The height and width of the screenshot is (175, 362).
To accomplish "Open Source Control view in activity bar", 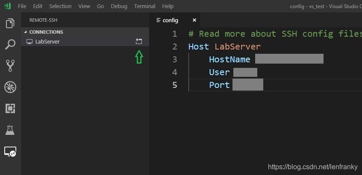I will pos(10,66).
